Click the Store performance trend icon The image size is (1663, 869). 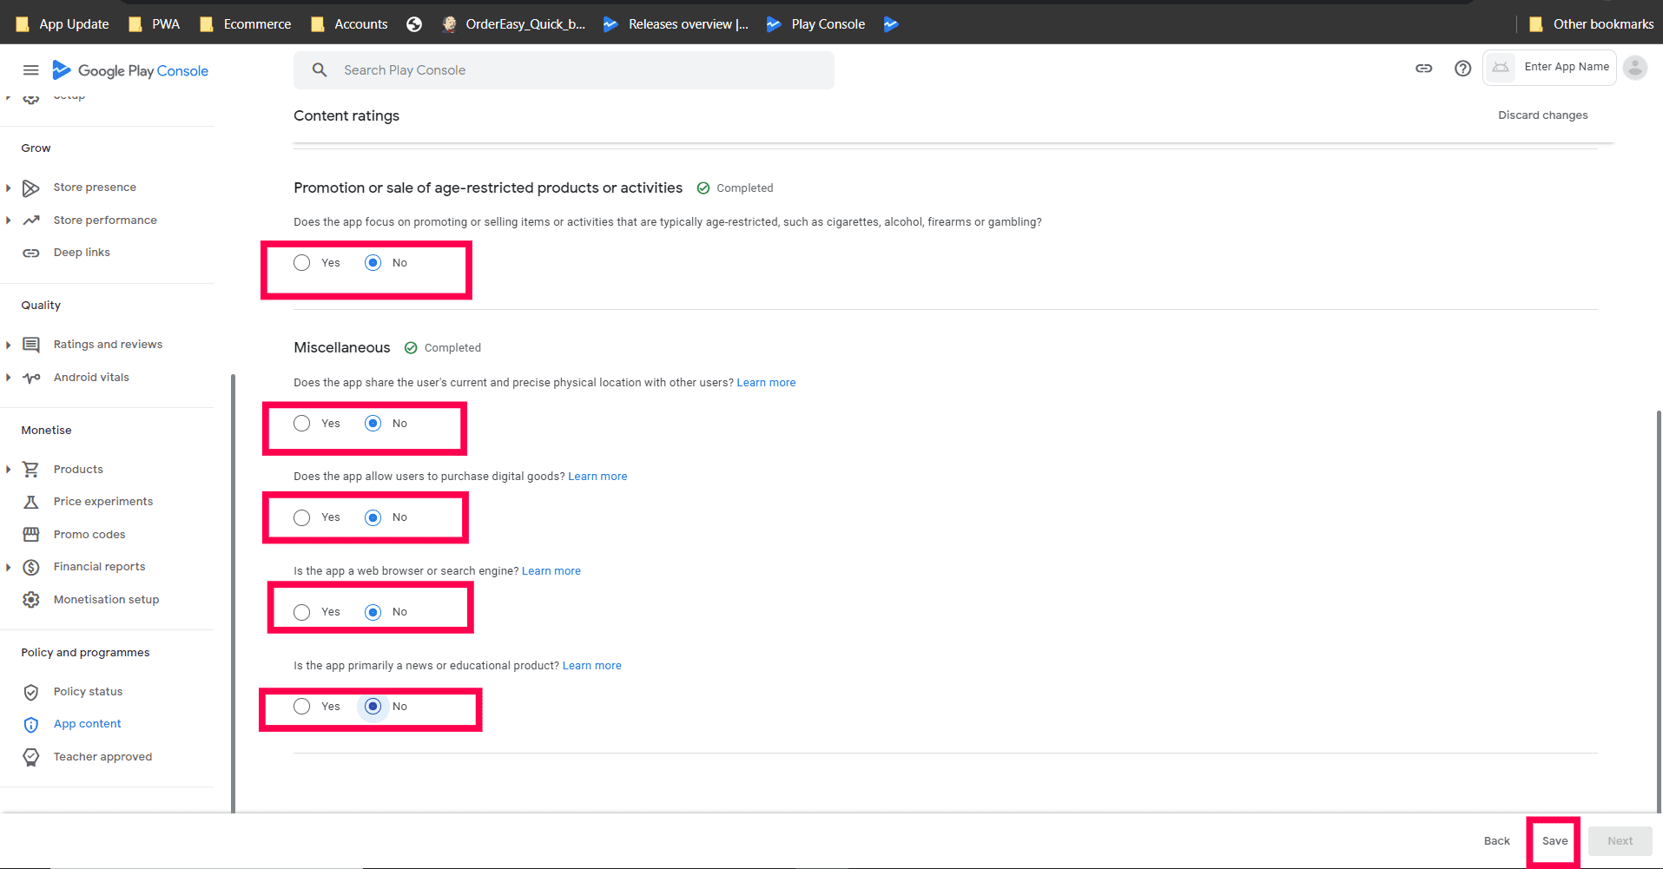click(x=31, y=221)
